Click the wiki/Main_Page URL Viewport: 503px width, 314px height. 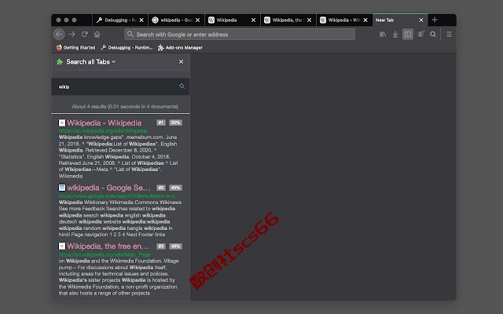pyautogui.click(x=105, y=254)
